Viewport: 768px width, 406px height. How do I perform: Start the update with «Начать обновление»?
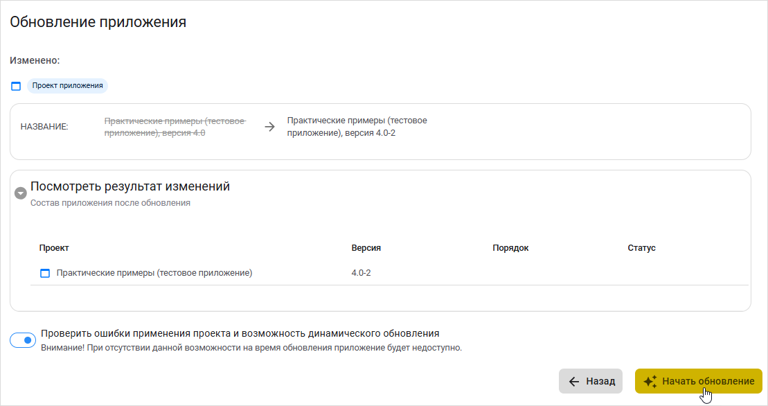pyautogui.click(x=699, y=381)
